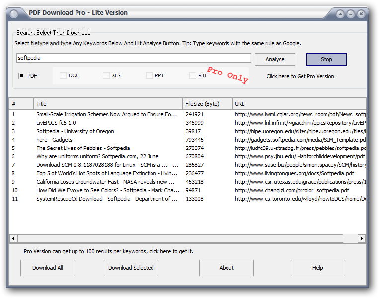This screenshot has height=298, width=379.
Task: Select 'SystemRescueCd Download - Softpedia' row
Action: [x=188, y=199]
